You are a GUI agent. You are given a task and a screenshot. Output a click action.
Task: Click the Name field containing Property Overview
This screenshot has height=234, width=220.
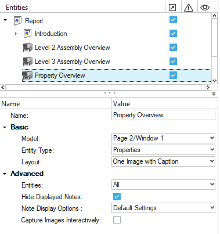pyautogui.click(x=163, y=115)
